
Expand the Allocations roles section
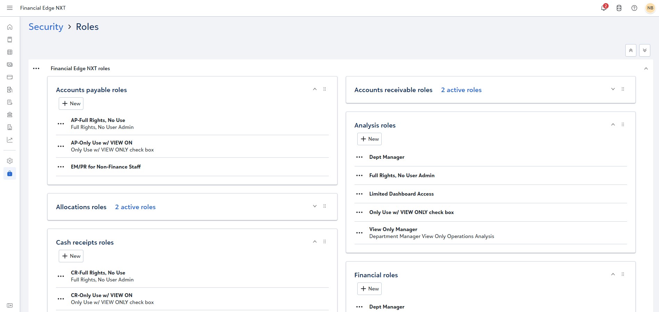315,206
